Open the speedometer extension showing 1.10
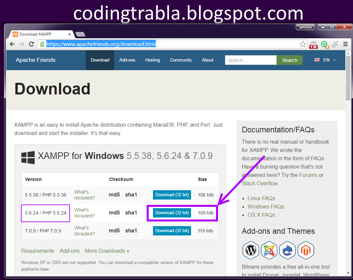The height and width of the screenshot is (280, 353). pos(313,45)
